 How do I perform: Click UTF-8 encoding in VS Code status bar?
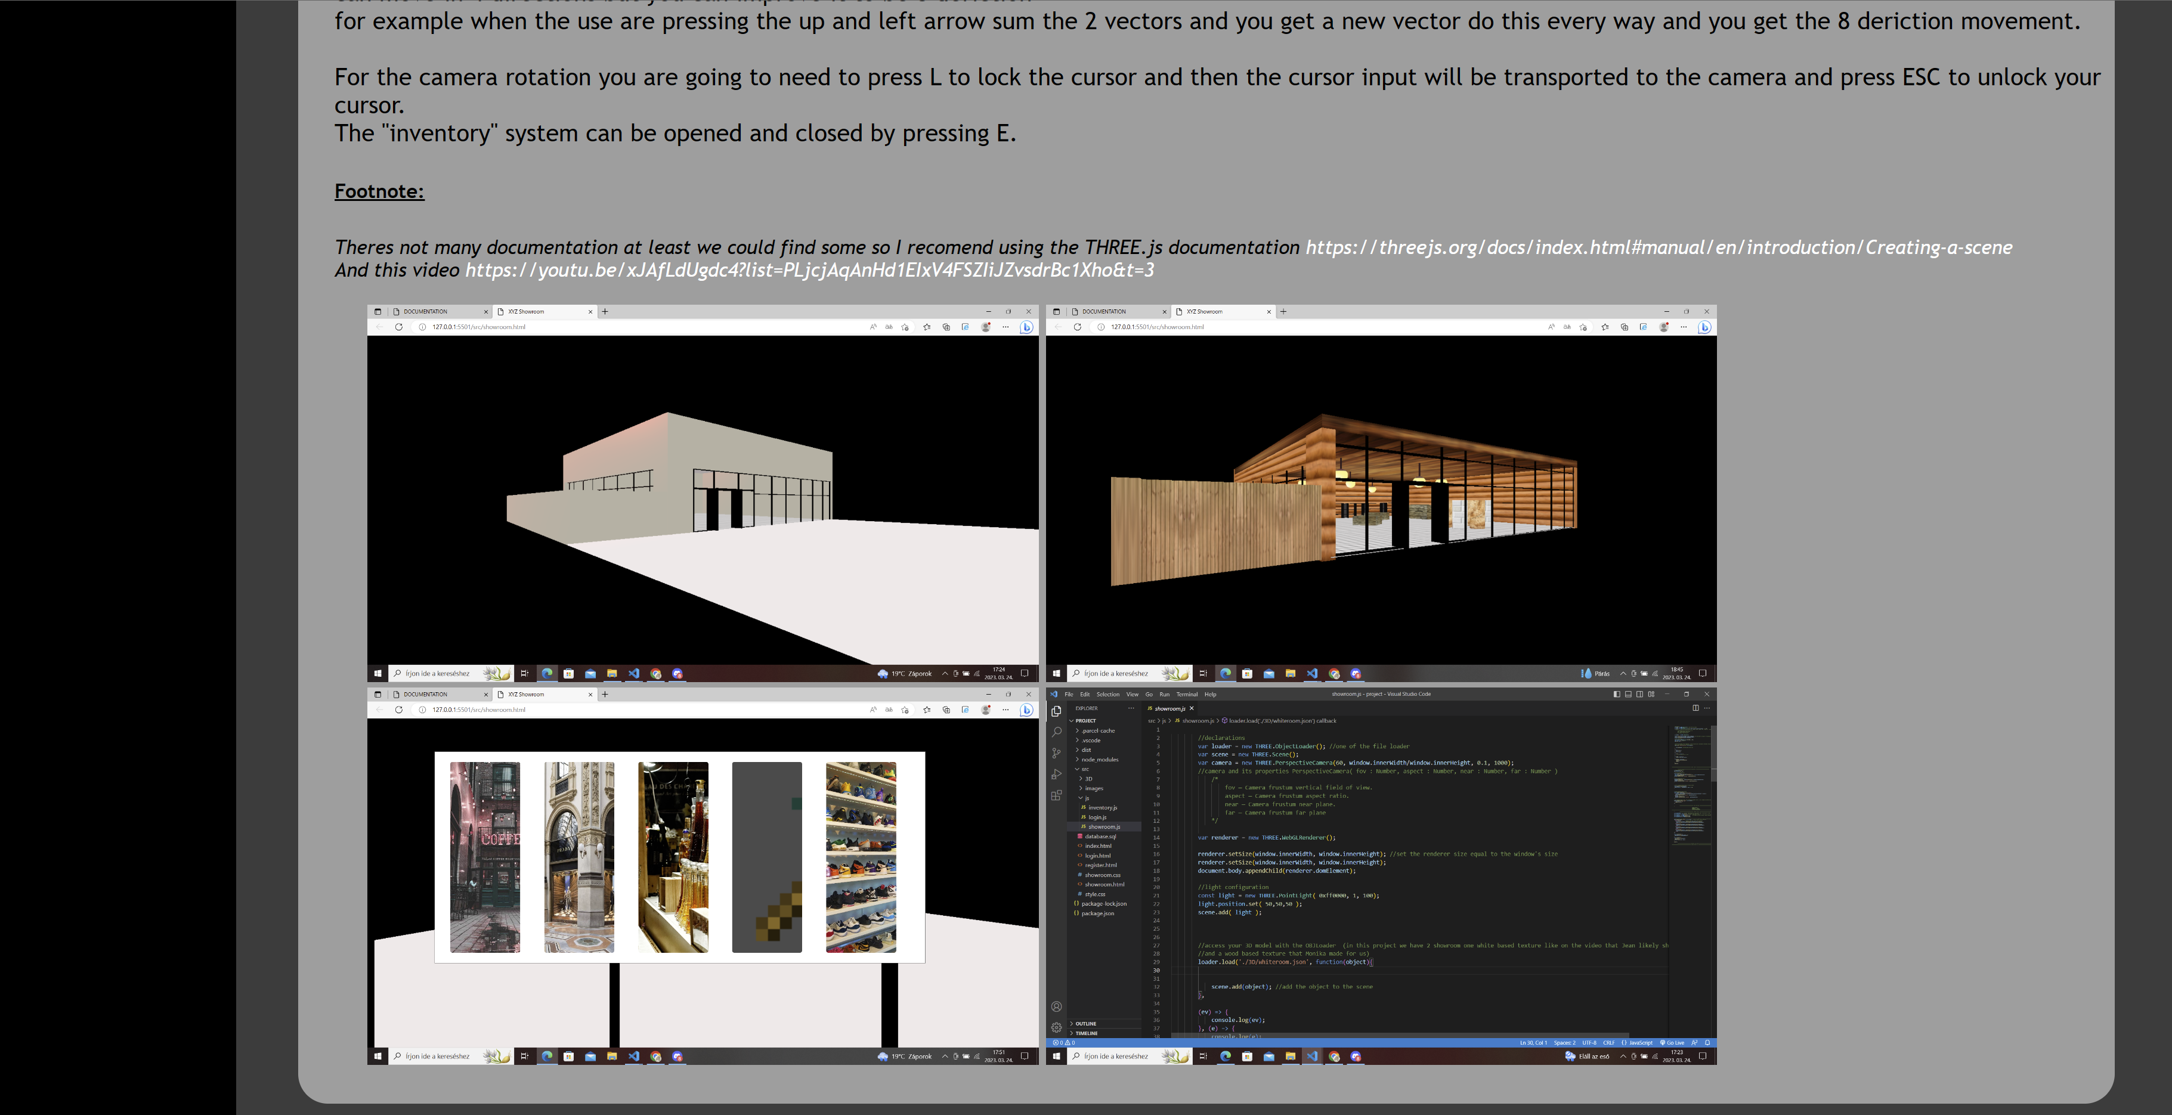click(1589, 1042)
